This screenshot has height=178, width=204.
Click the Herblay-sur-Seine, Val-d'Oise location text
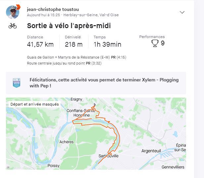coord(91,15)
